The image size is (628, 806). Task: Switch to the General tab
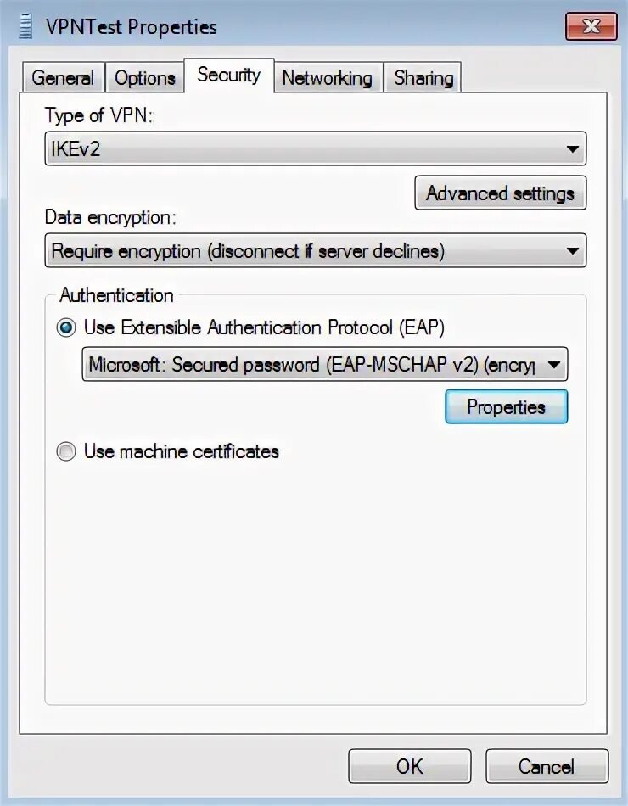(x=63, y=77)
